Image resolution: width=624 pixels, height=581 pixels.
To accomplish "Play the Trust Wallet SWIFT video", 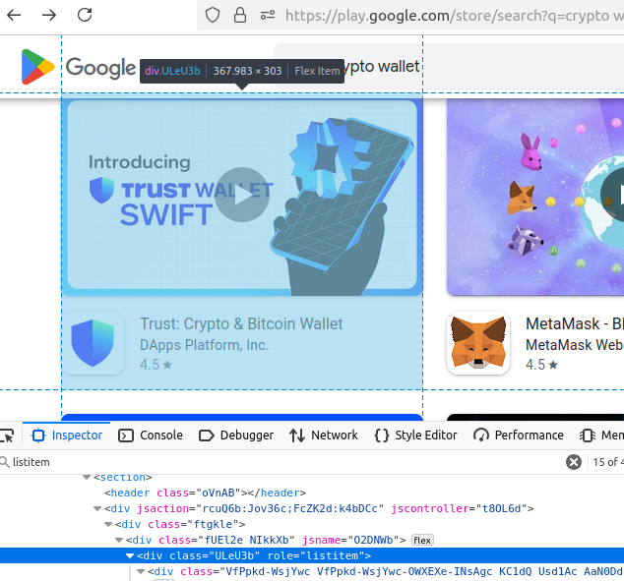I will point(242,195).
